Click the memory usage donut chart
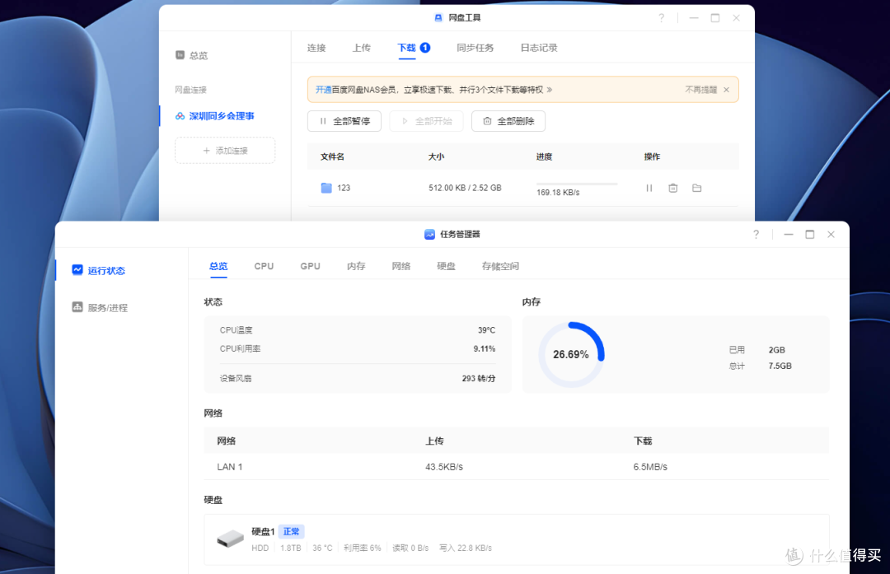The image size is (890, 574). tap(574, 352)
